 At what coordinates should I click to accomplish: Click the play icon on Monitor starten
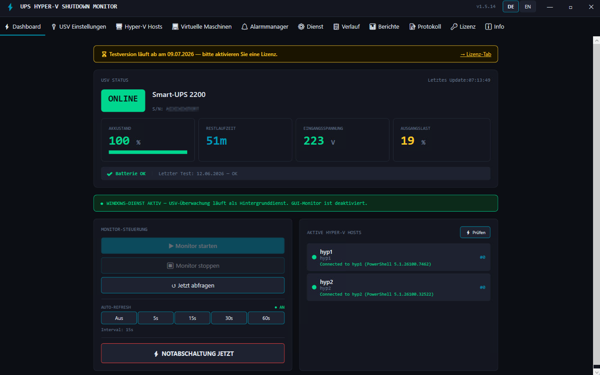[171, 246]
